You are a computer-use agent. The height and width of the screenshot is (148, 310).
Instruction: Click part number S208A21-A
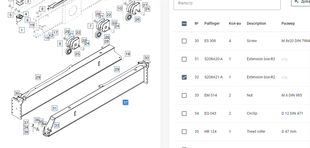point(214,77)
